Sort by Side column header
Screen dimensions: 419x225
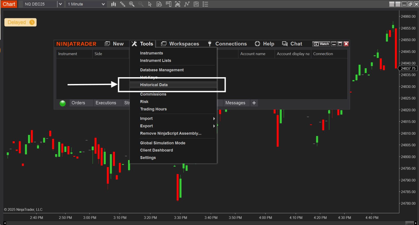pos(111,54)
